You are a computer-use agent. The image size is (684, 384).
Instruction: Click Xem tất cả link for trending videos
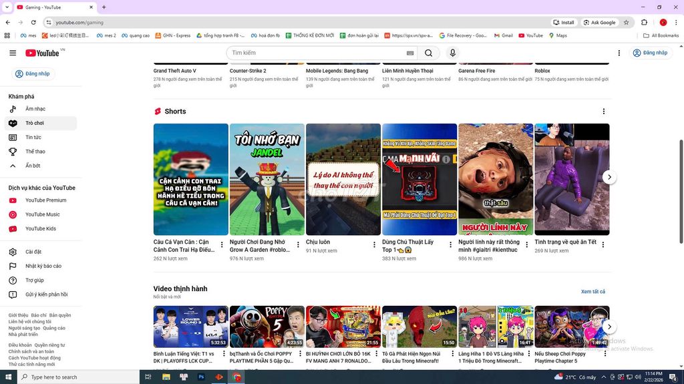click(592, 292)
